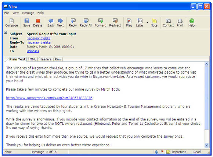Forward this email message
Image resolution: width=213 pixels, height=157 pixels.
[x=100, y=23]
